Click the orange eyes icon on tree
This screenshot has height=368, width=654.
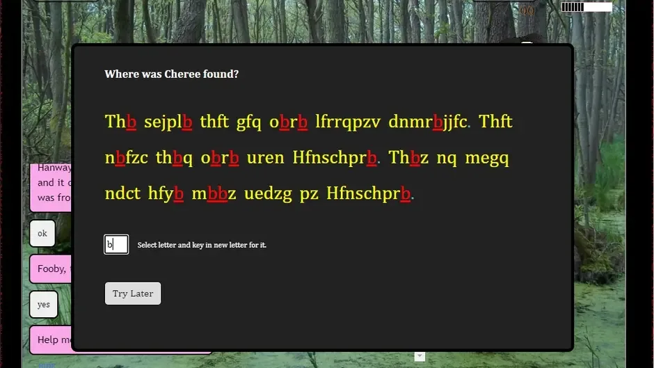pyautogui.click(x=527, y=10)
